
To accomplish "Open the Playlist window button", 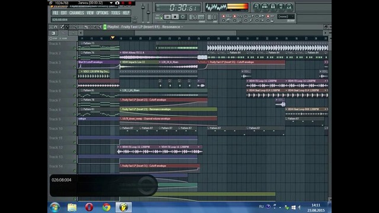I will 256,7.
